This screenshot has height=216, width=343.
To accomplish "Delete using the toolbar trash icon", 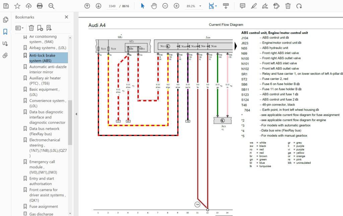I will pos(288,6).
